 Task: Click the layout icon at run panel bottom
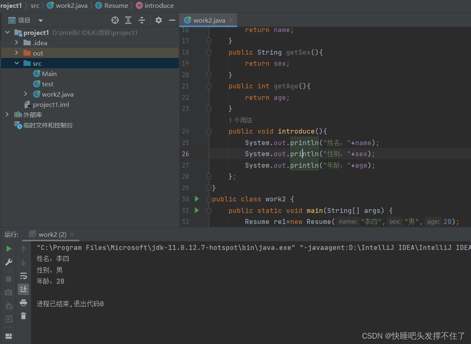point(9,336)
